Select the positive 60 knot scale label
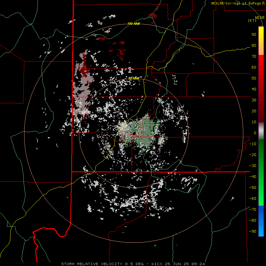The width and height of the screenshot is (266, 266). click(x=254, y=67)
